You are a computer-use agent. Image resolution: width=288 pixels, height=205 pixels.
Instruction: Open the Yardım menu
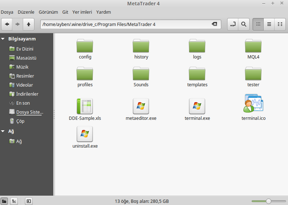104,12
